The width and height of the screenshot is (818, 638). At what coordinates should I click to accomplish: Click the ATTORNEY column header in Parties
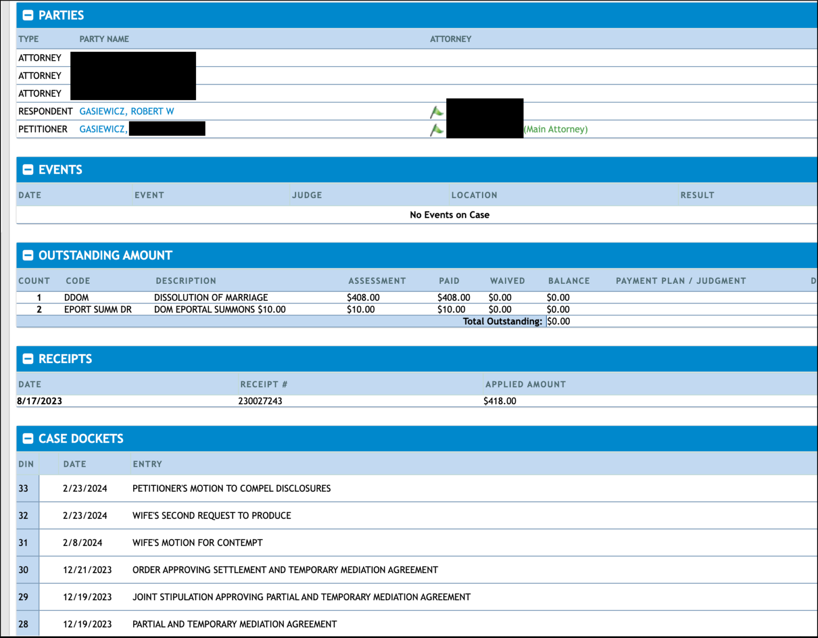click(x=451, y=39)
